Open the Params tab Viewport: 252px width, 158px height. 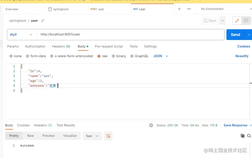point(13,46)
